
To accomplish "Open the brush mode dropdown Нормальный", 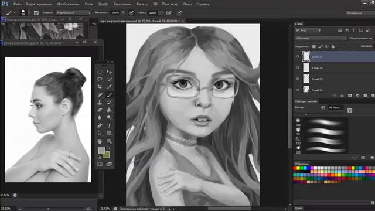I will coord(74,13).
